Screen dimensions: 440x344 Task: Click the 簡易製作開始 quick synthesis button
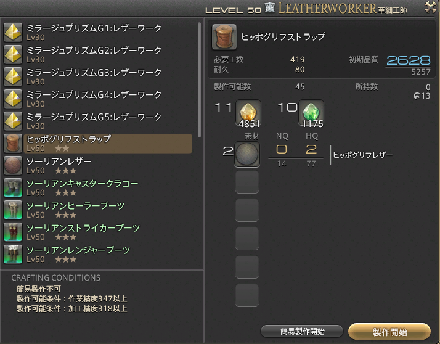click(302, 332)
